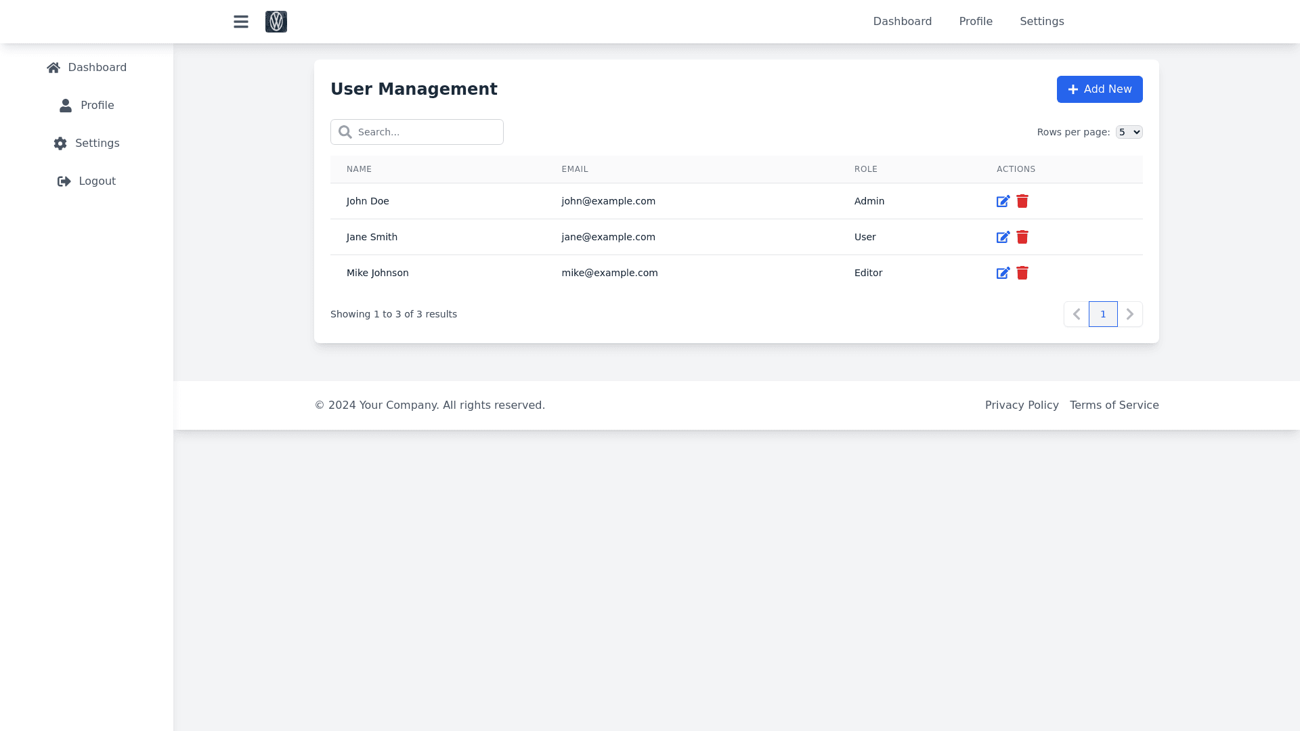Open Dashboard in the sidebar
The width and height of the screenshot is (1300, 731).
[87, 68]
